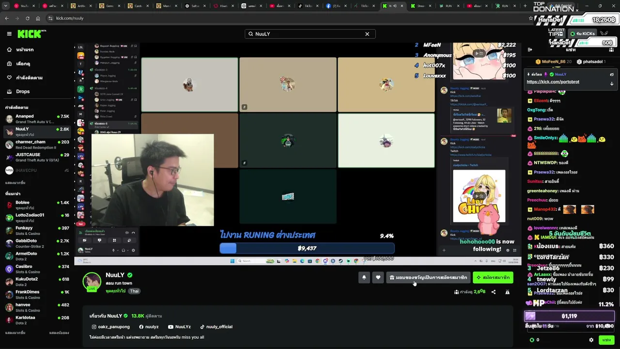
Task: Go back in browser history
Action: pyautogui.click(x=7, y=18)
